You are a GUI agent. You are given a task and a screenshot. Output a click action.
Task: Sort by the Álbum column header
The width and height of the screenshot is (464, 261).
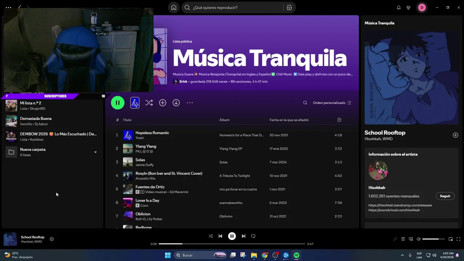(224, 120)
